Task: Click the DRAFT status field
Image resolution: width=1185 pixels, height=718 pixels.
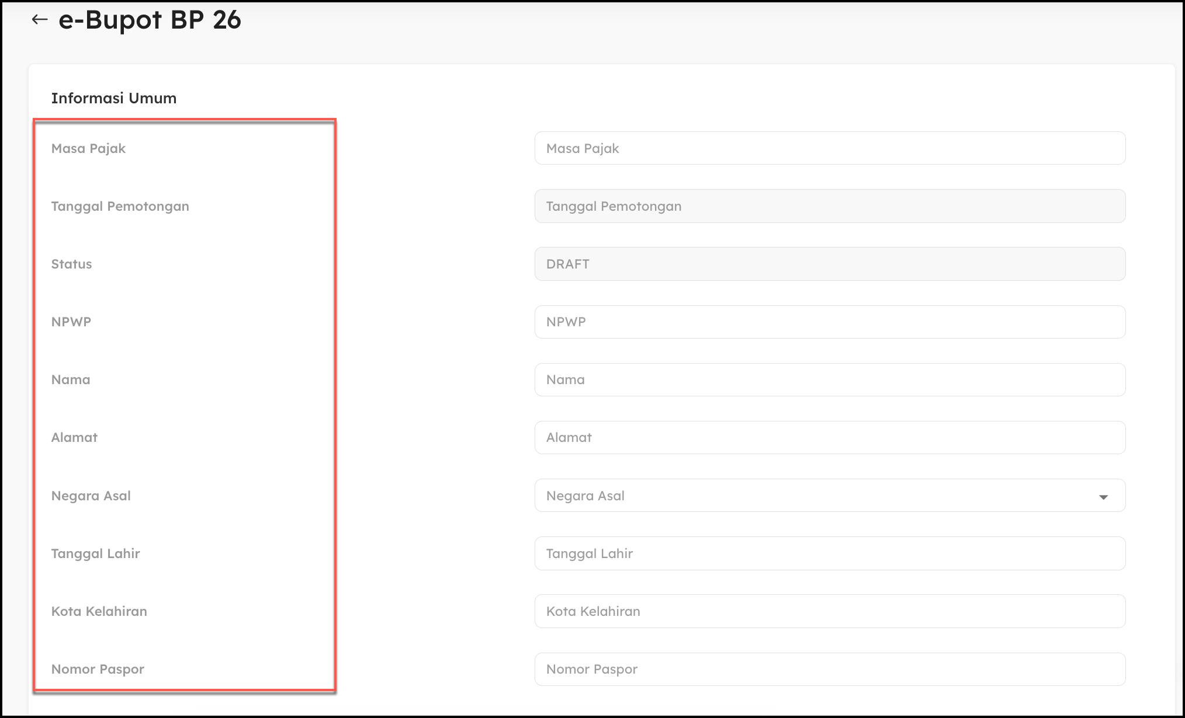Action: pos(829,264)
